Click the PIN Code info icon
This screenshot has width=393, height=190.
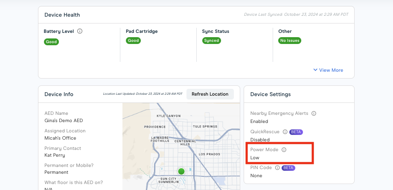(x=277, y=168)
